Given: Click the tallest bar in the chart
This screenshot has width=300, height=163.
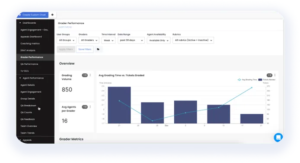Looking at the screenshot, I should pos(119,105).
